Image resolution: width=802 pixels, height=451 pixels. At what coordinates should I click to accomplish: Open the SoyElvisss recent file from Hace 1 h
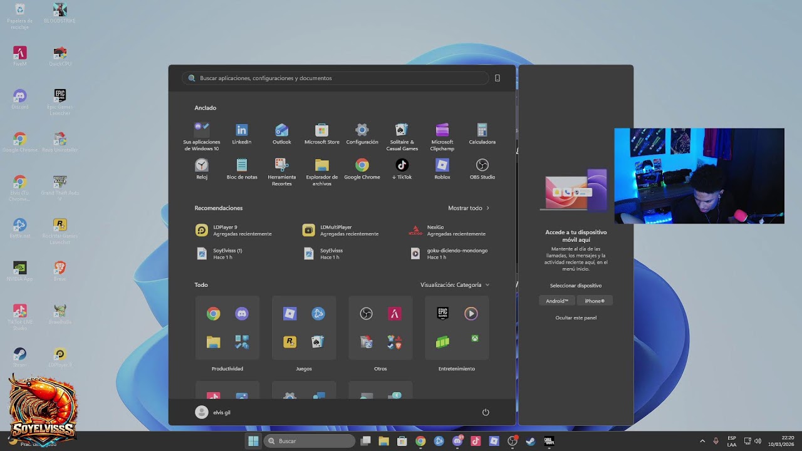[x=323, y=254]
